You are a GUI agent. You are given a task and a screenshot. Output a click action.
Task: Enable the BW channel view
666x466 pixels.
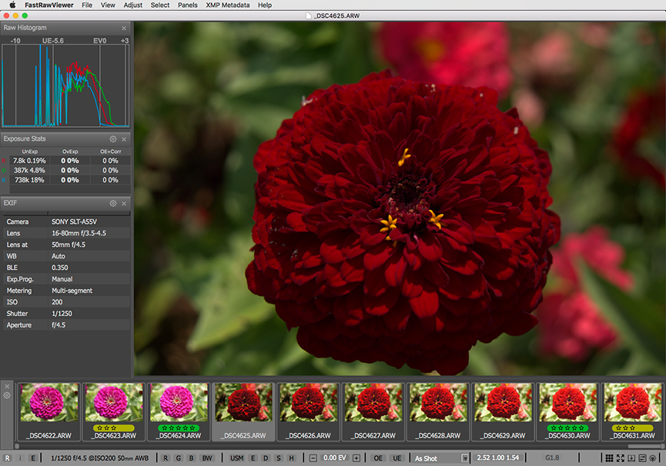pyautogui.click(x=206, y=458)
